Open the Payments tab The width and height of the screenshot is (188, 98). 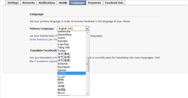95,3
